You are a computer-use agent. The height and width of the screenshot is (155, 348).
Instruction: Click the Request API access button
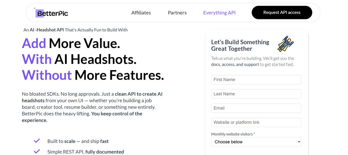(282, 13)
